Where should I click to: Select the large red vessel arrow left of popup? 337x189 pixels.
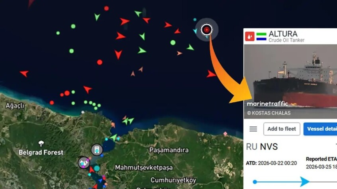pos(211,74)
